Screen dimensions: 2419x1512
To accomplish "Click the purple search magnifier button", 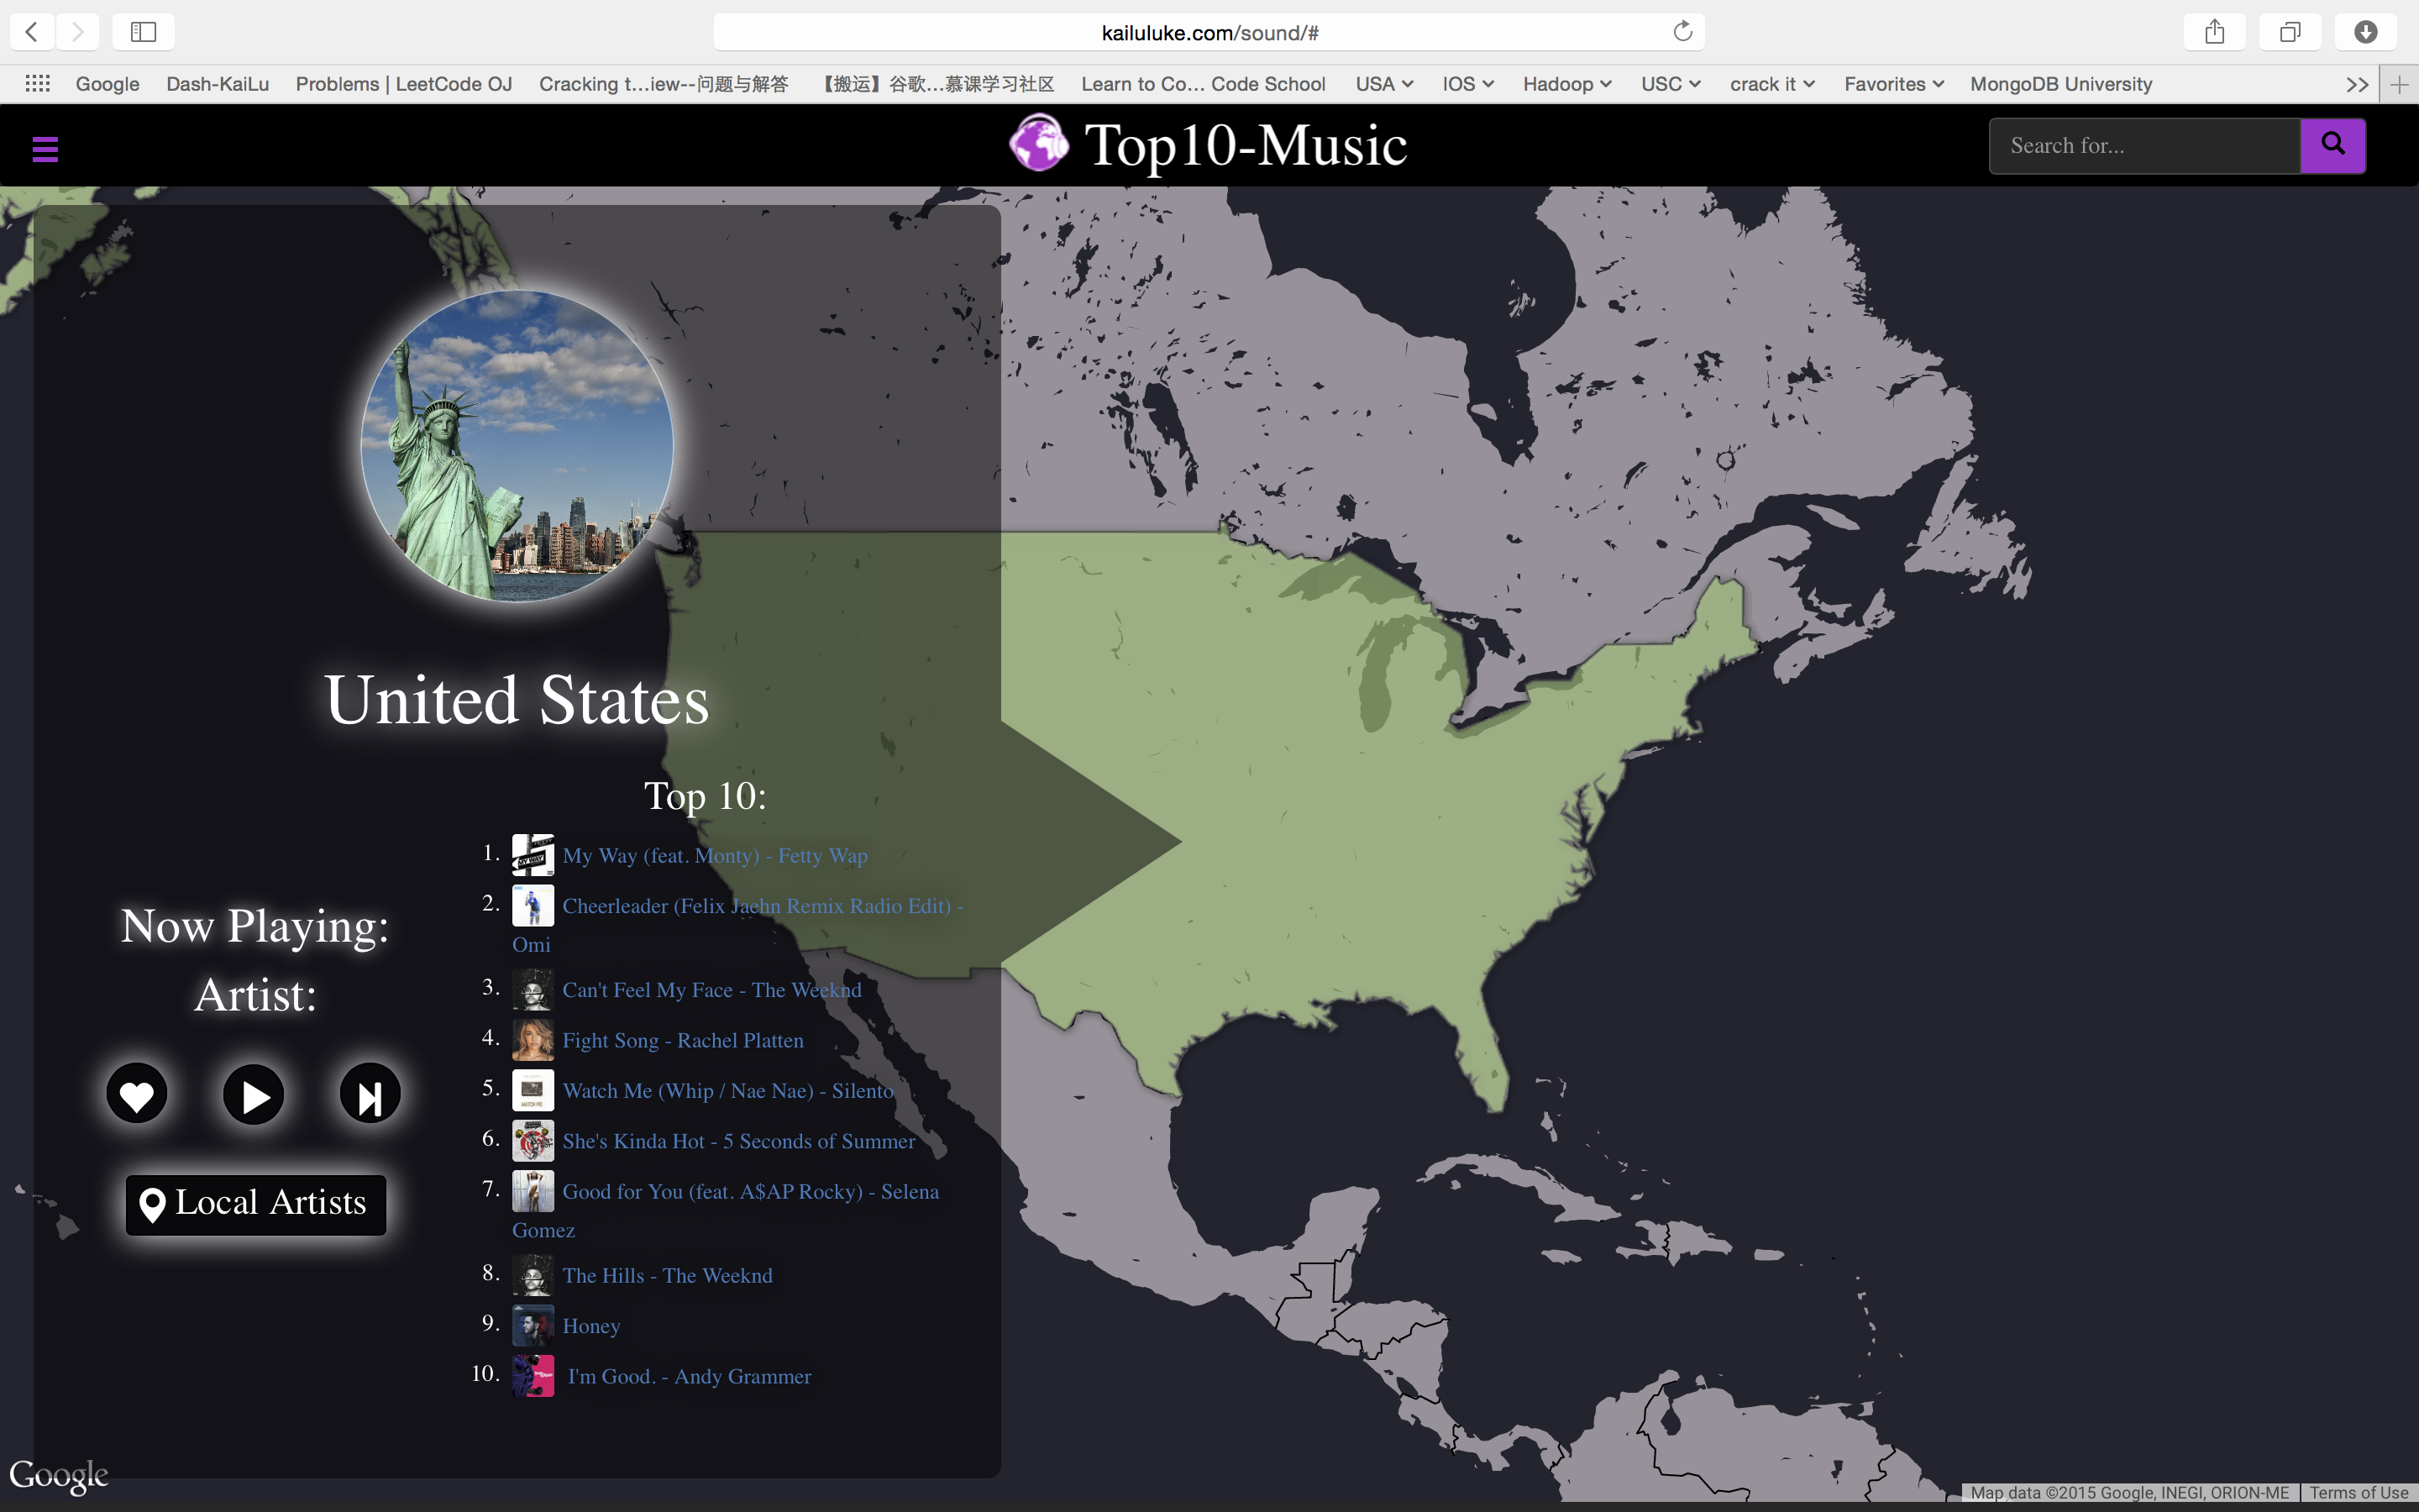I will 2332,145.
